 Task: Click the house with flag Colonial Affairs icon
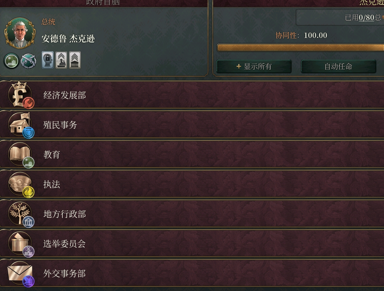[21, 125]
